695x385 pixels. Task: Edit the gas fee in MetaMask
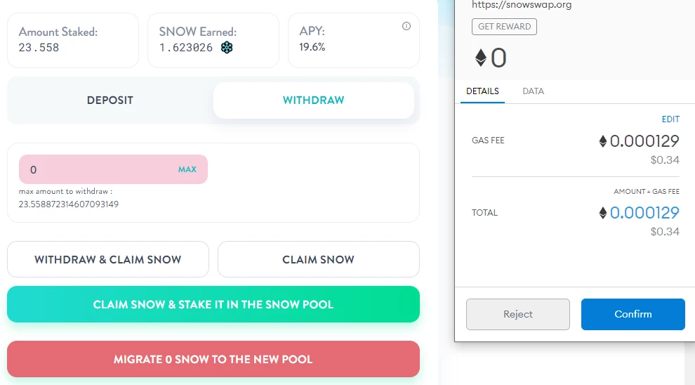[670, 119]
